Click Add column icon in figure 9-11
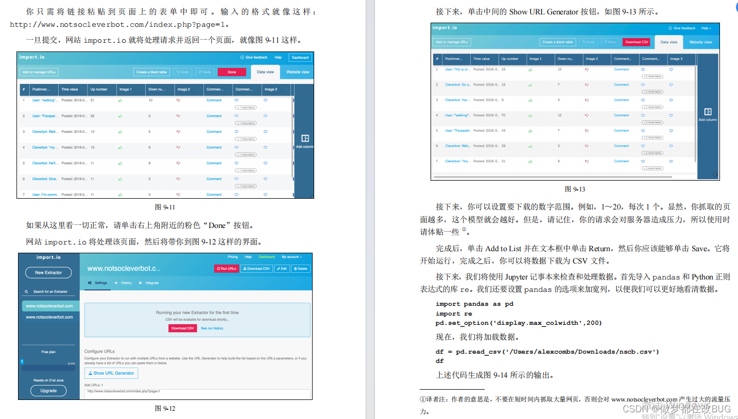The height and width of the screenshot is (419, 738). (305, 138)
